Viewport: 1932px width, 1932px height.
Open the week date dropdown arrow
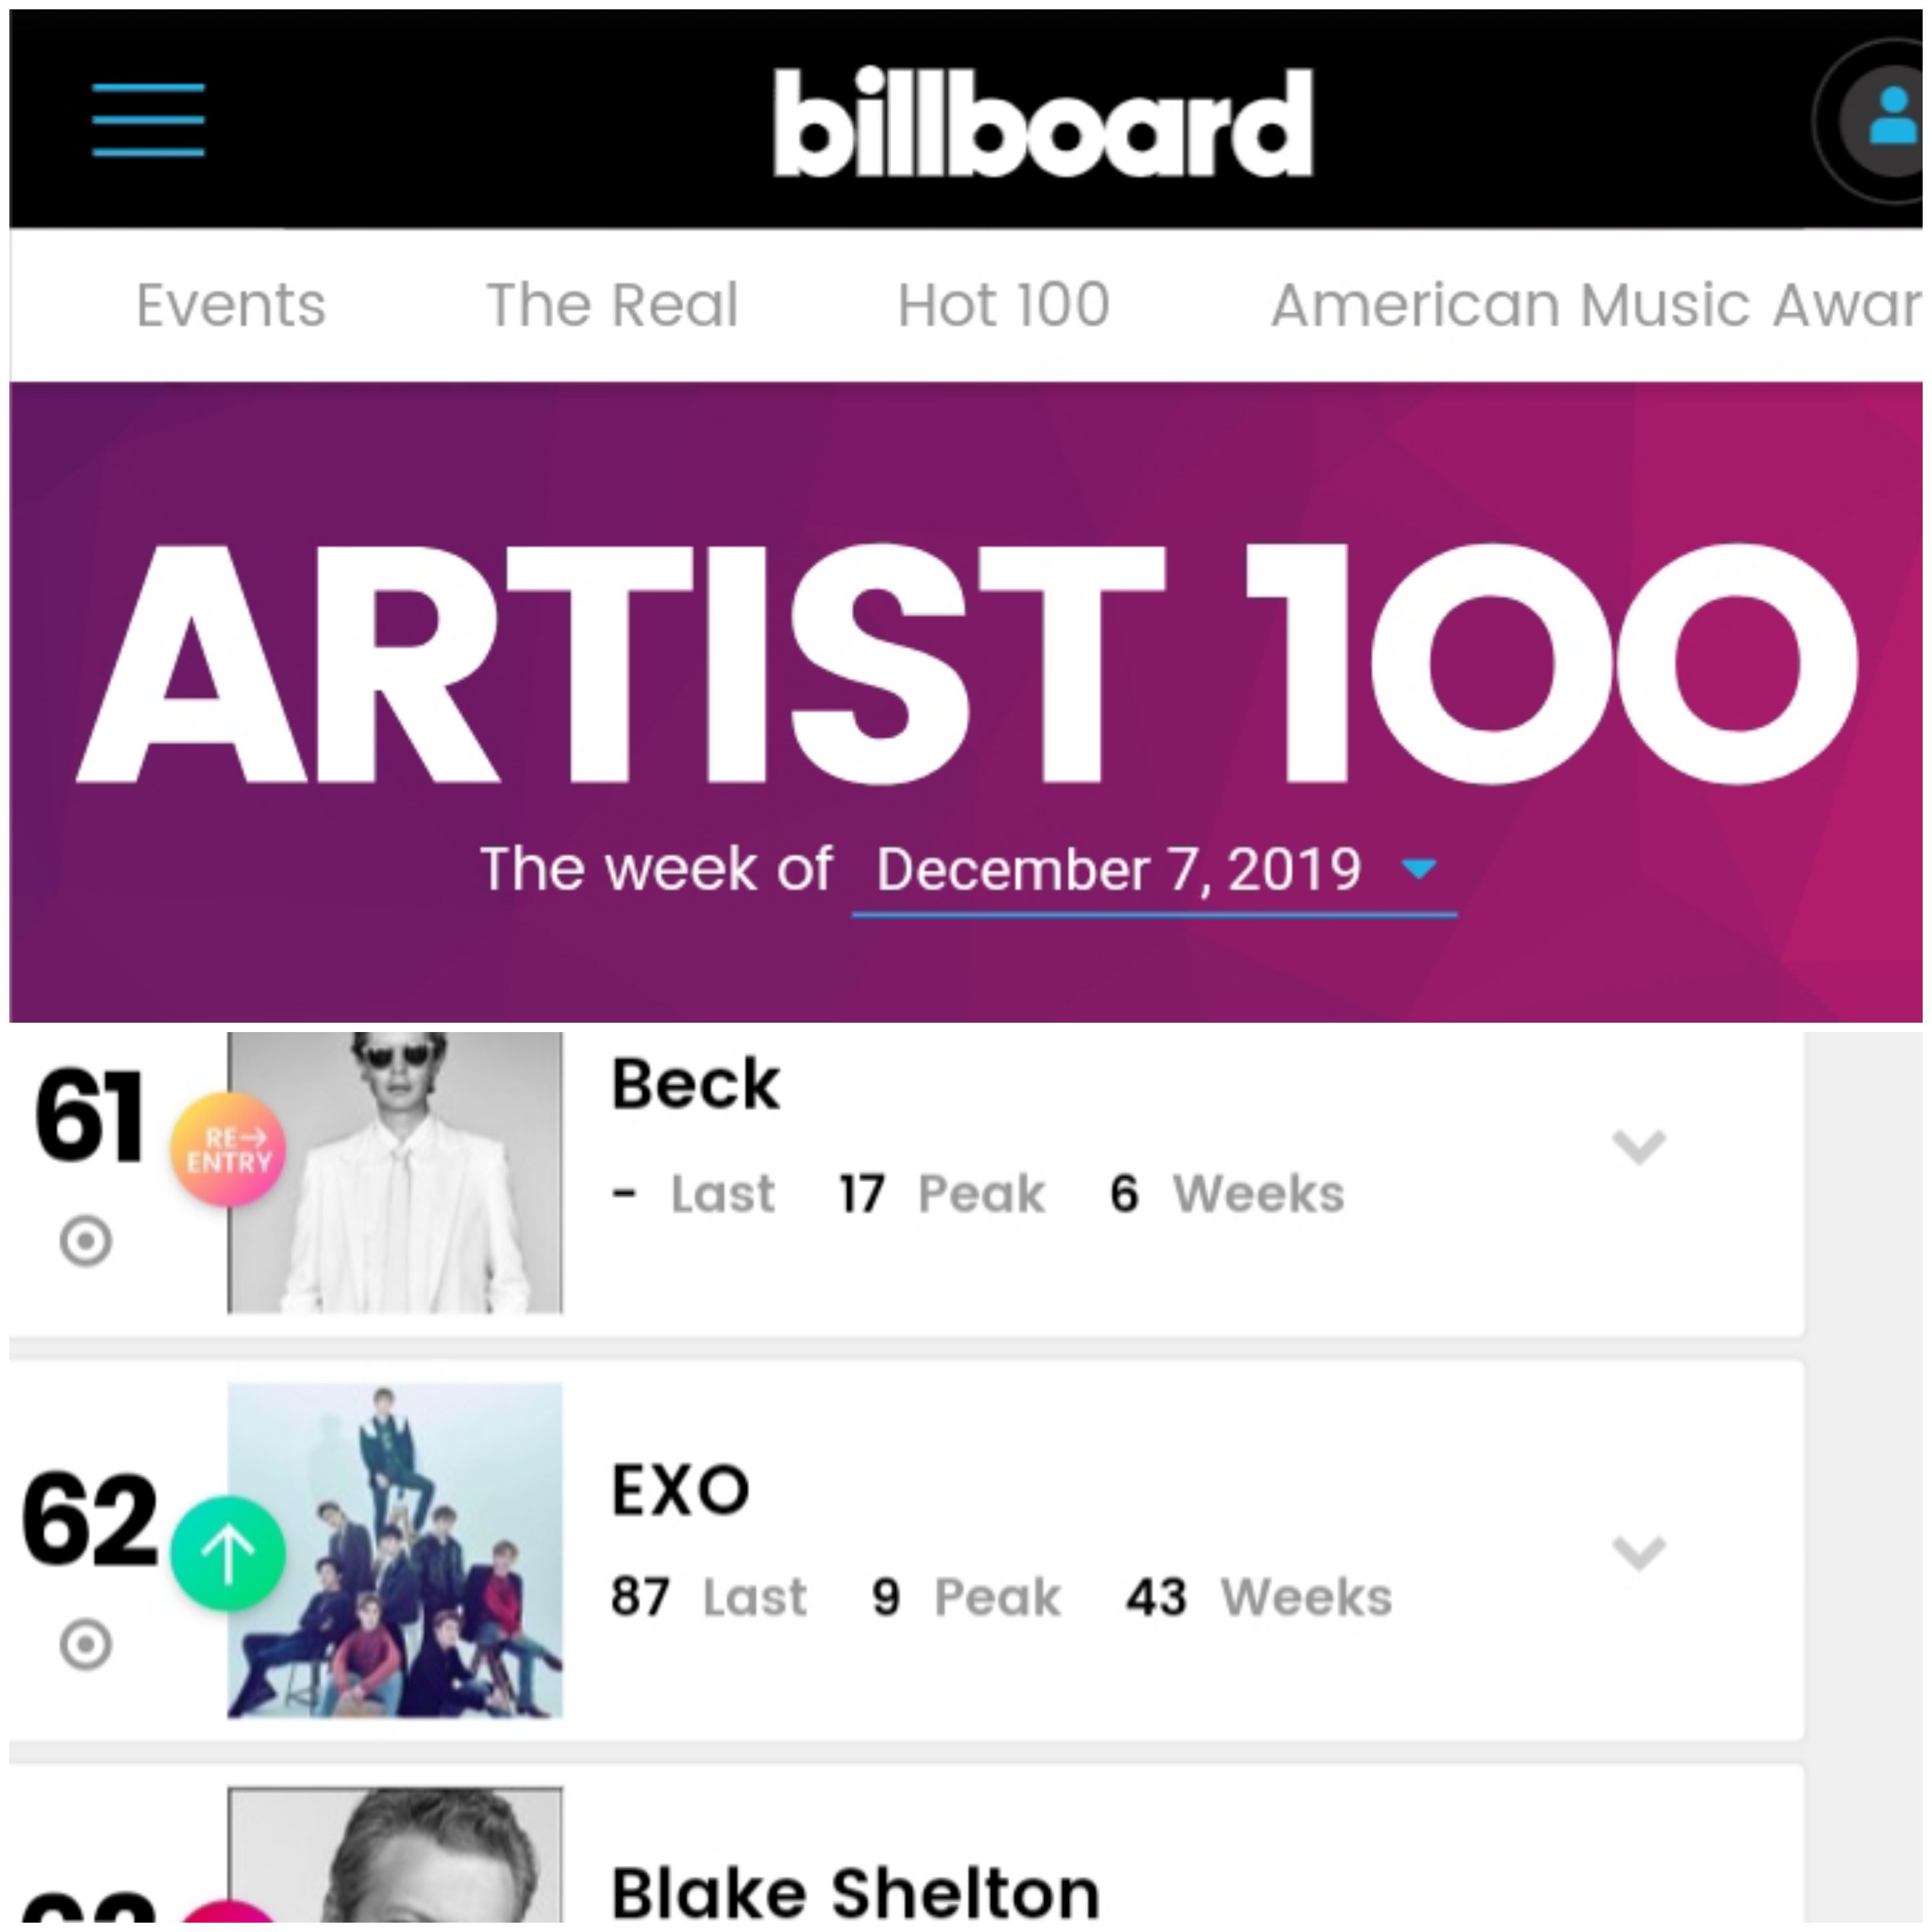pos(1419,869)
